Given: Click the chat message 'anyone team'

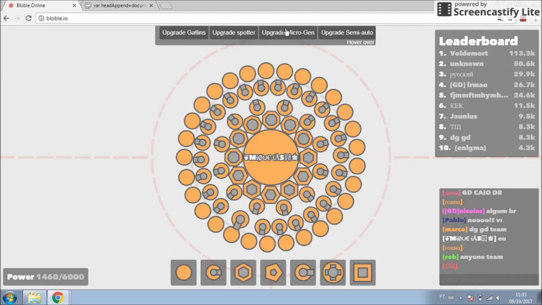Looking at the screenshot, I should click(482, 257).
